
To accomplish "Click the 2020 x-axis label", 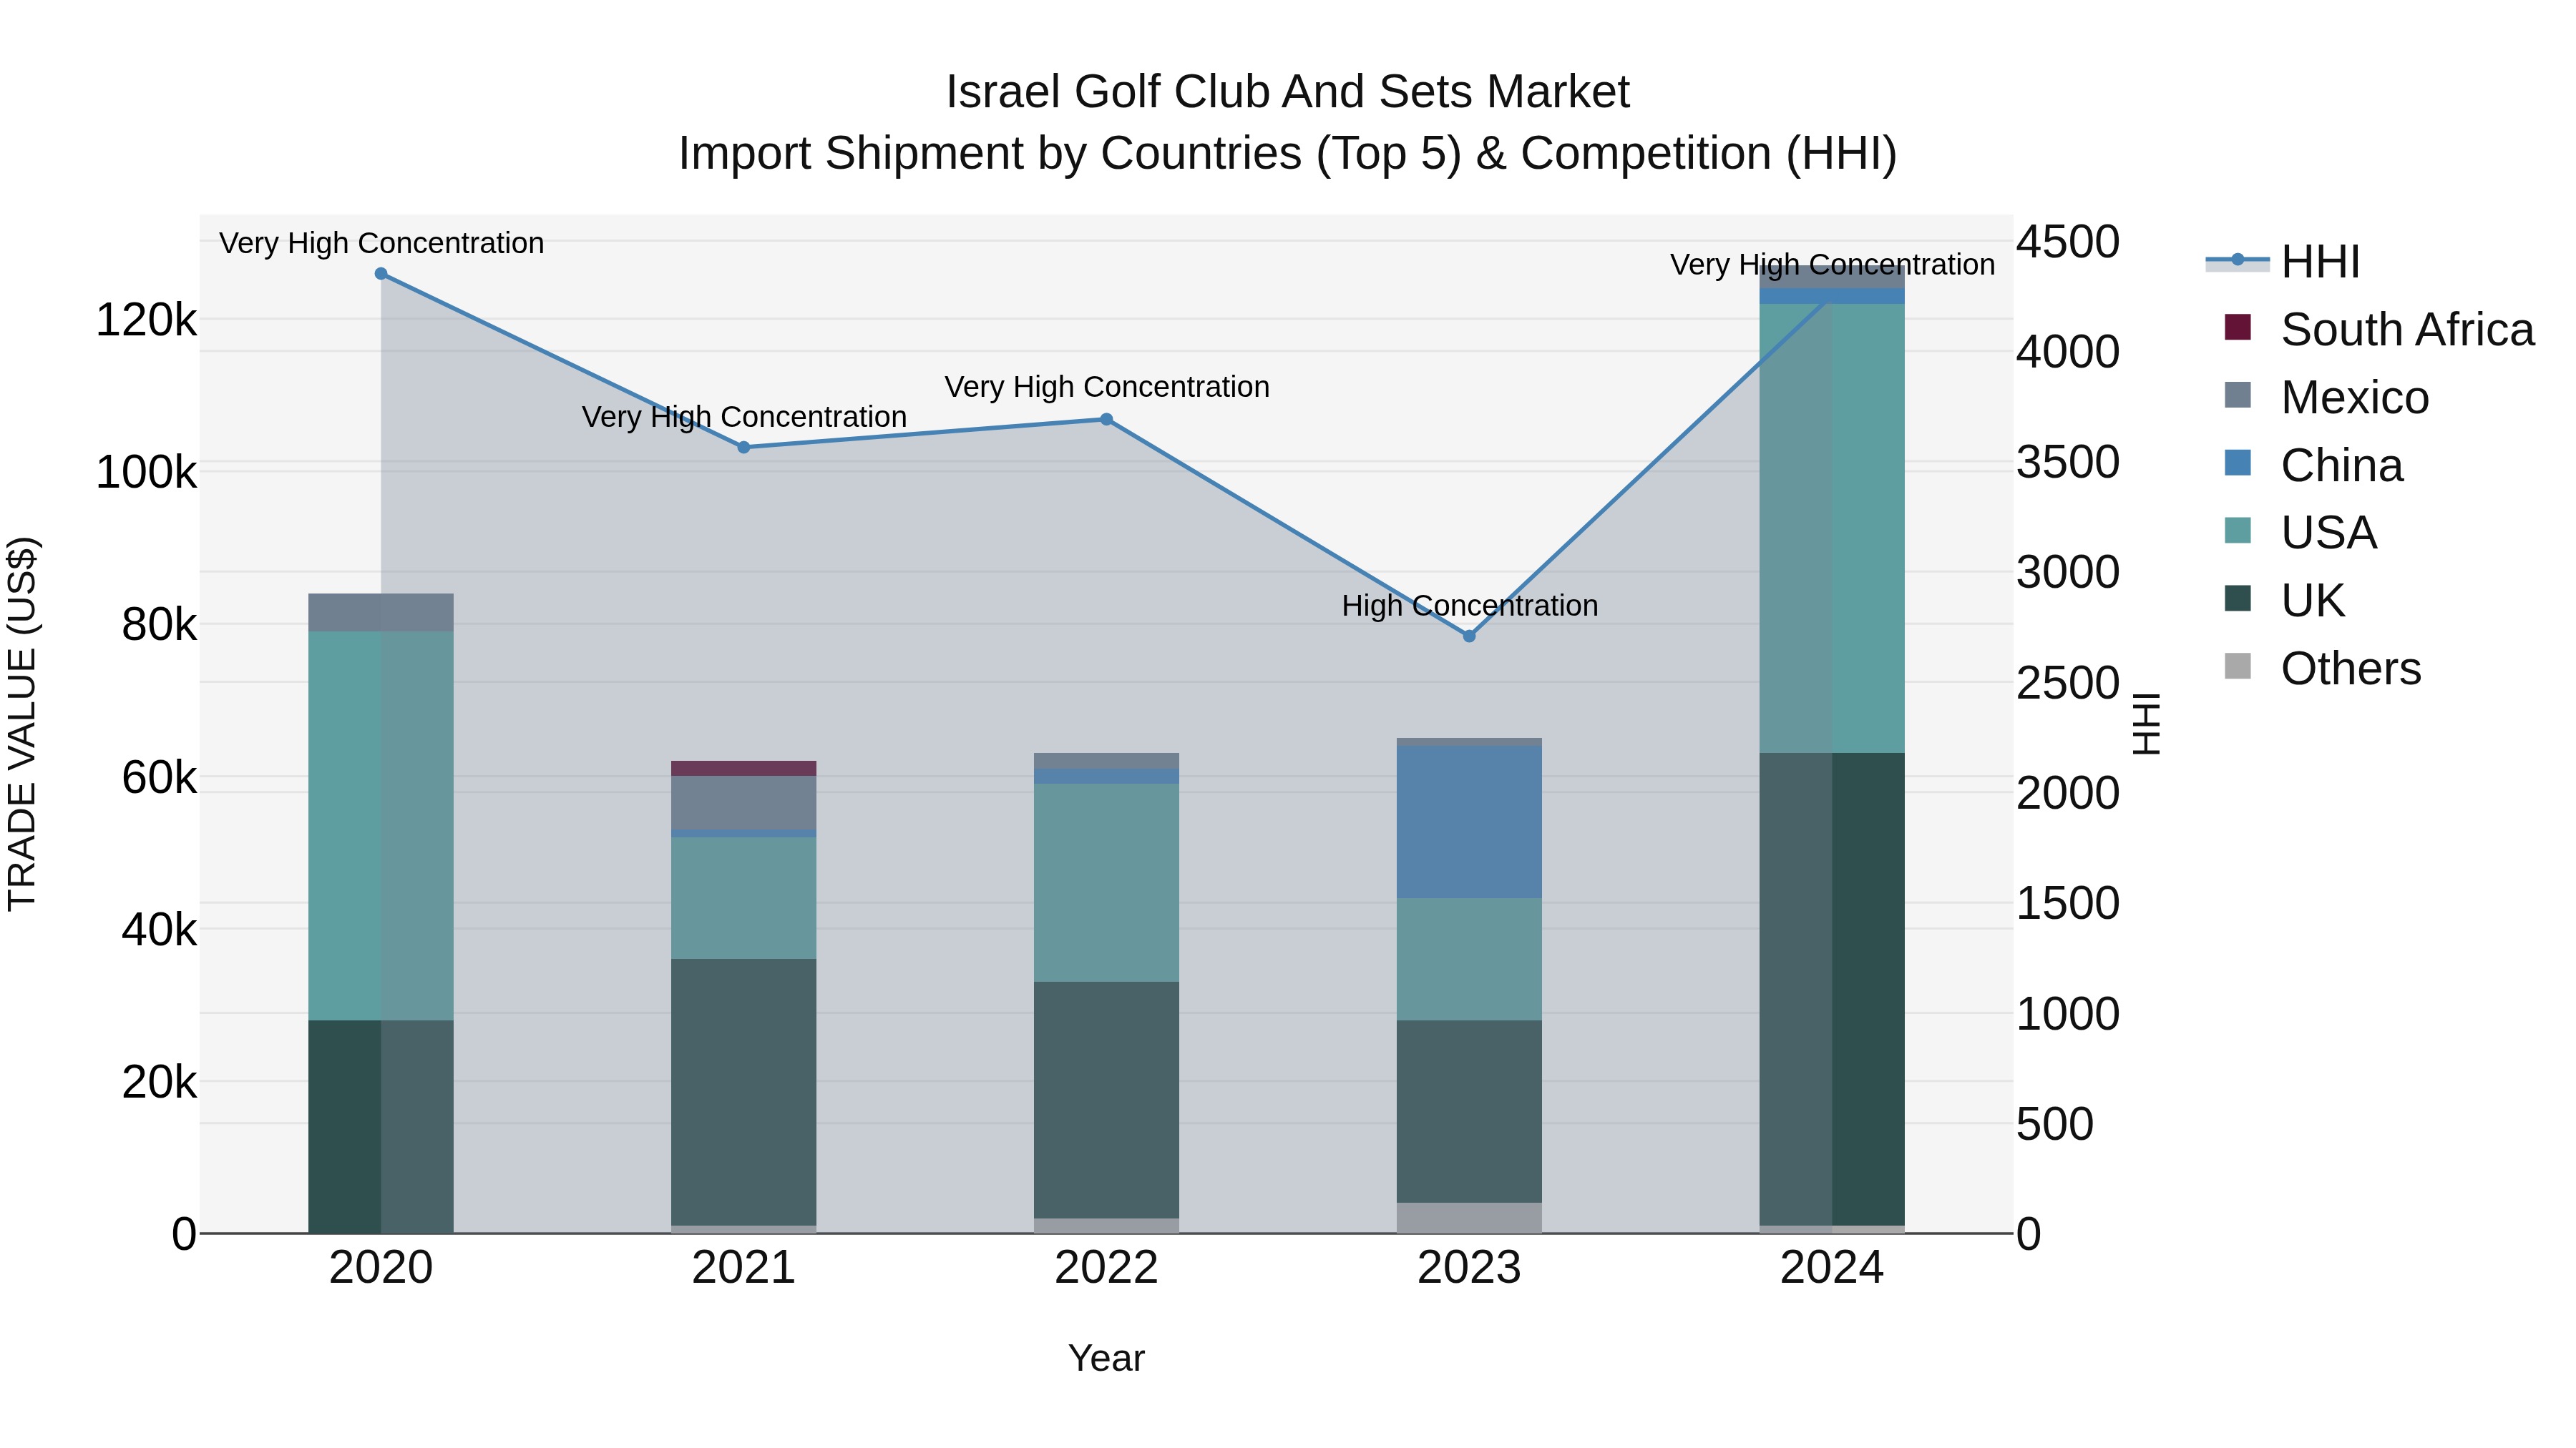I will (x=381, y=1268).
